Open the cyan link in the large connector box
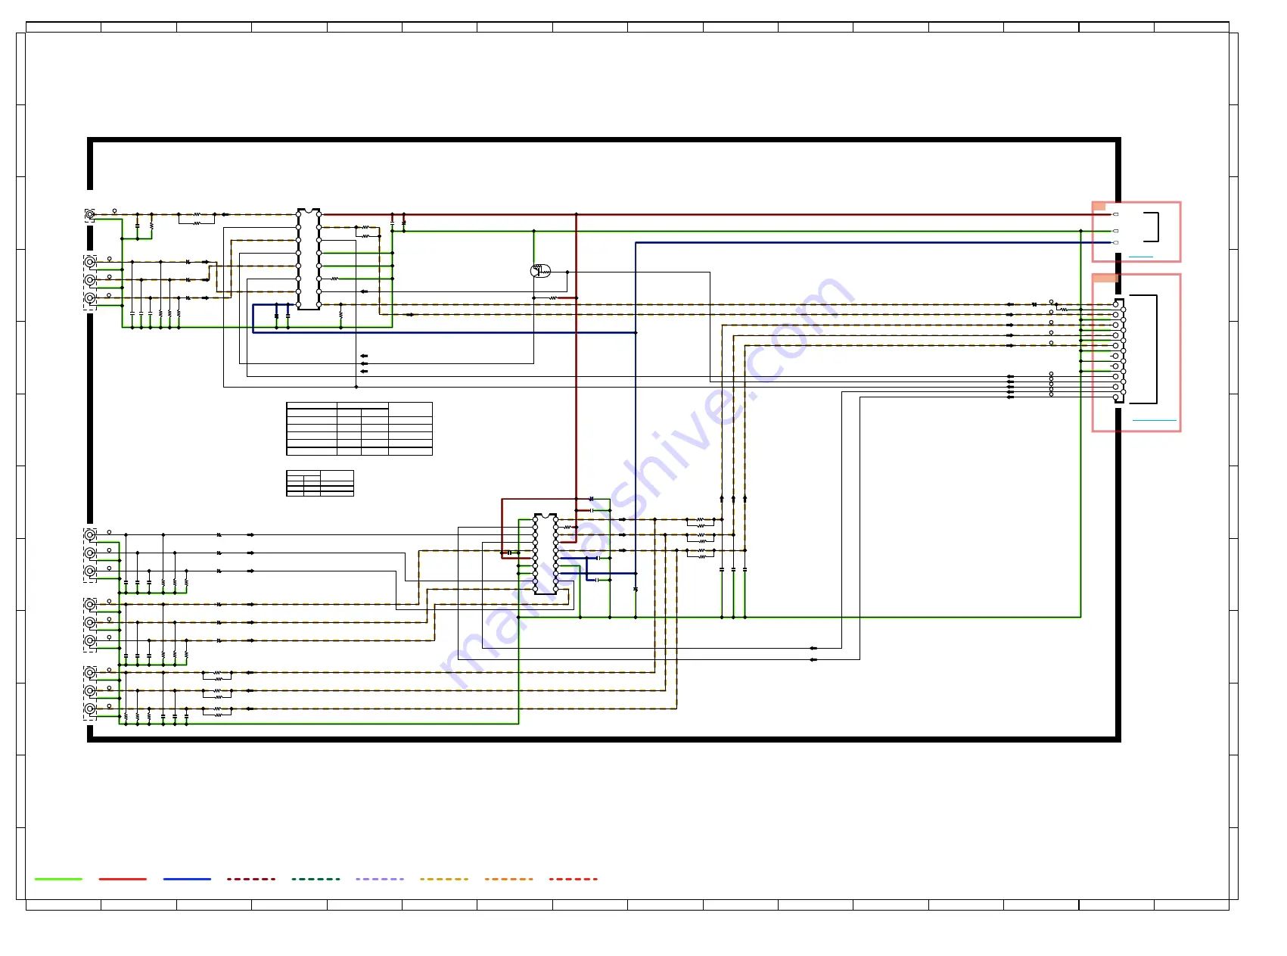This screenshot has width=1287, height=956. [x=1155, y=419]
